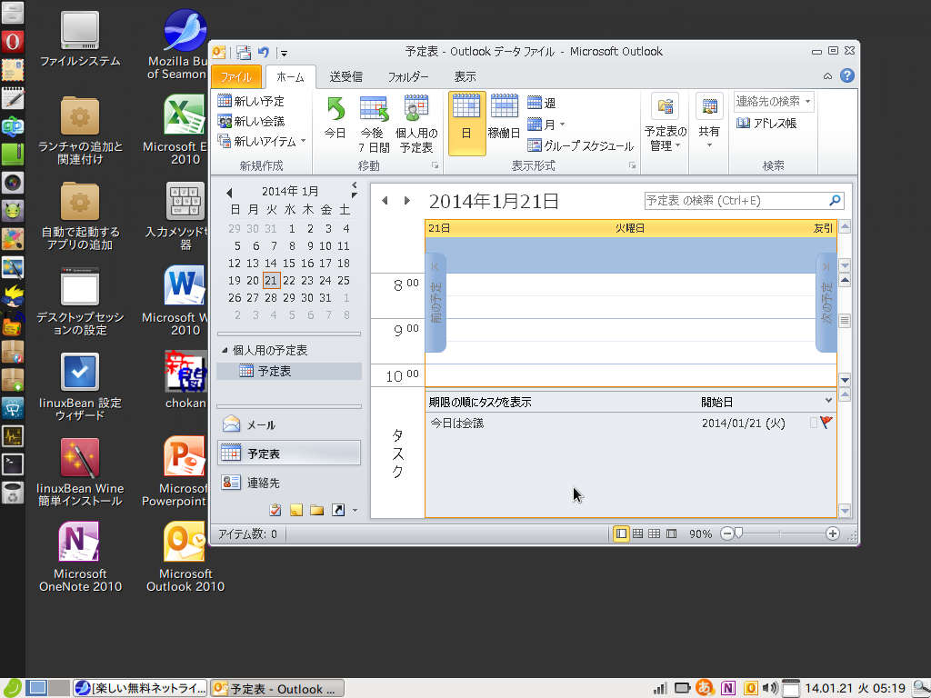This screenshot has height=698, width=931.
Task: Open the File (ファイル) tab
Action: coord(236,76)
